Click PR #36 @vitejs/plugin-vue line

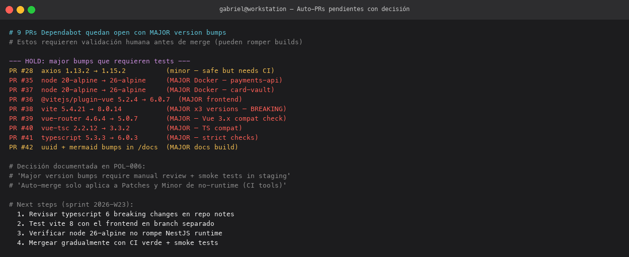[x=126, y=100]
